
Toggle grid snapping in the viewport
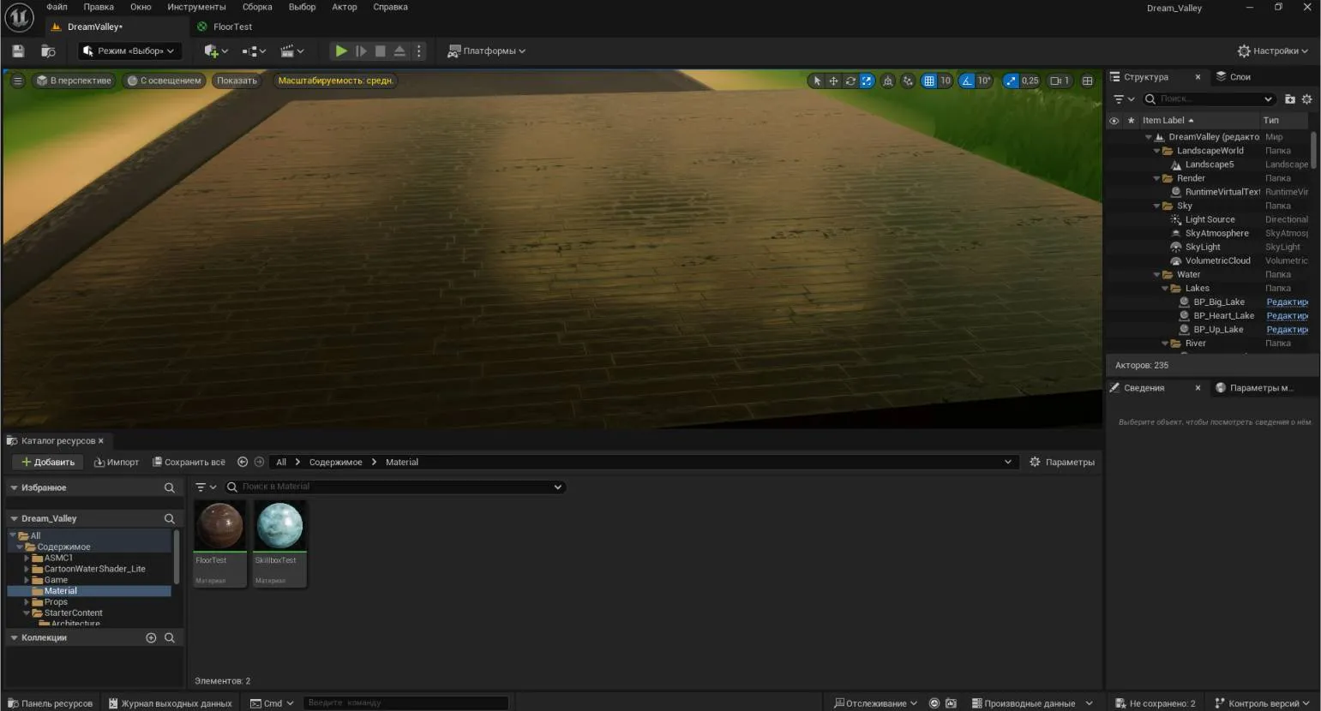click(x=929, y=81)
